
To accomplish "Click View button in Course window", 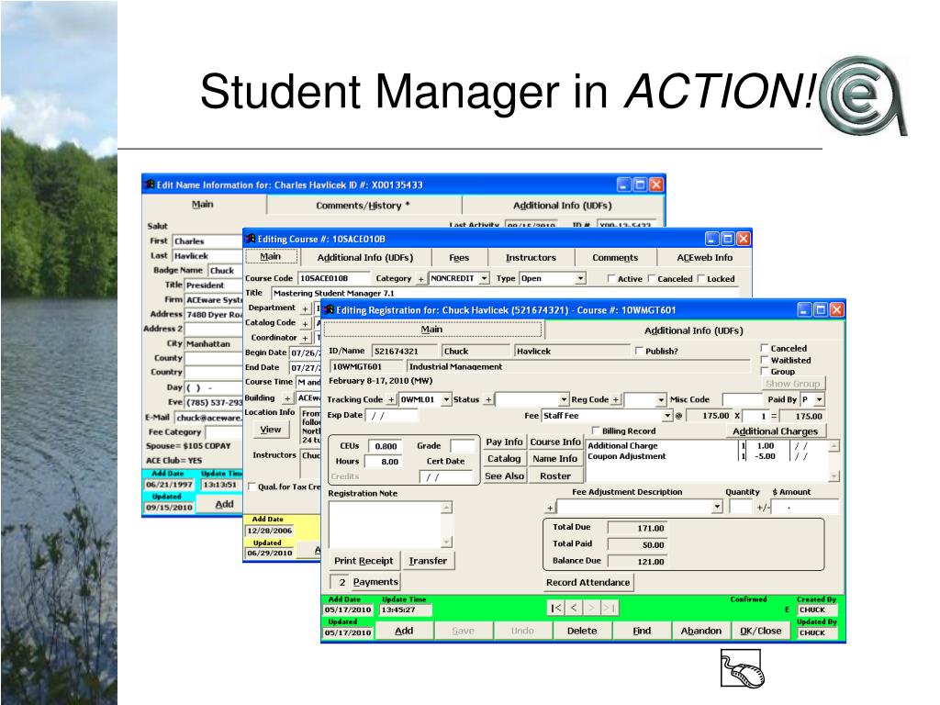I will pyautogui.click(x=271, y=430).
